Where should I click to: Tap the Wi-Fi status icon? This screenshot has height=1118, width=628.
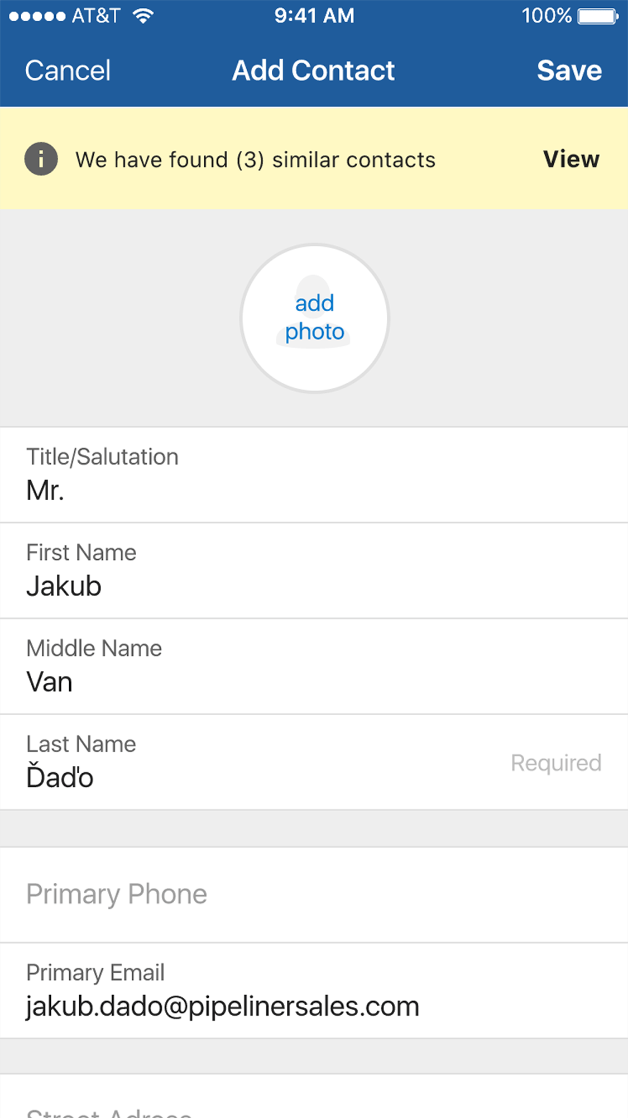[143, 16]
